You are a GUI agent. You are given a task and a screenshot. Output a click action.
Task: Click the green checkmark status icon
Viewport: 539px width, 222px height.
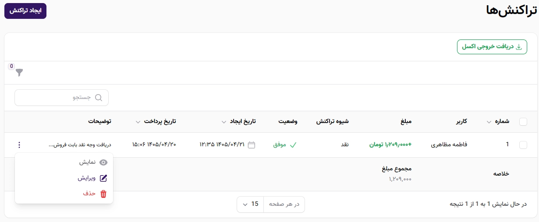[x=293, y=144]
